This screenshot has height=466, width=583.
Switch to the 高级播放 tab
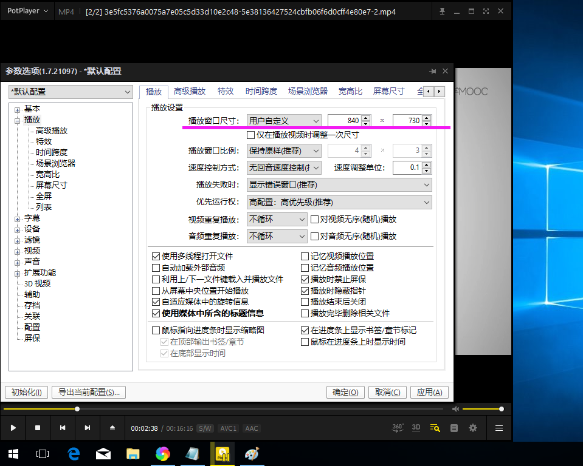pyautogui.click(x=191, y=91)
